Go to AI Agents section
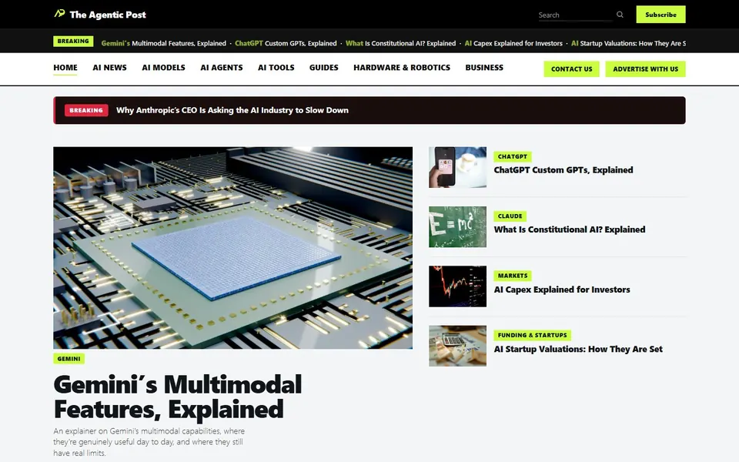This screenshot has height=462, width=739. coord(222,68)
